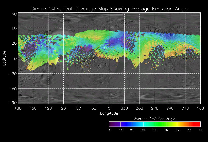Click the vertical "Latitude" axis label
The image size is (208, 142).
[x=4, y=58]
